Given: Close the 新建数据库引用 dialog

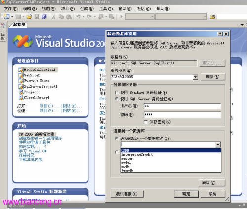Looking at the screenshot, I should [226, 34].
